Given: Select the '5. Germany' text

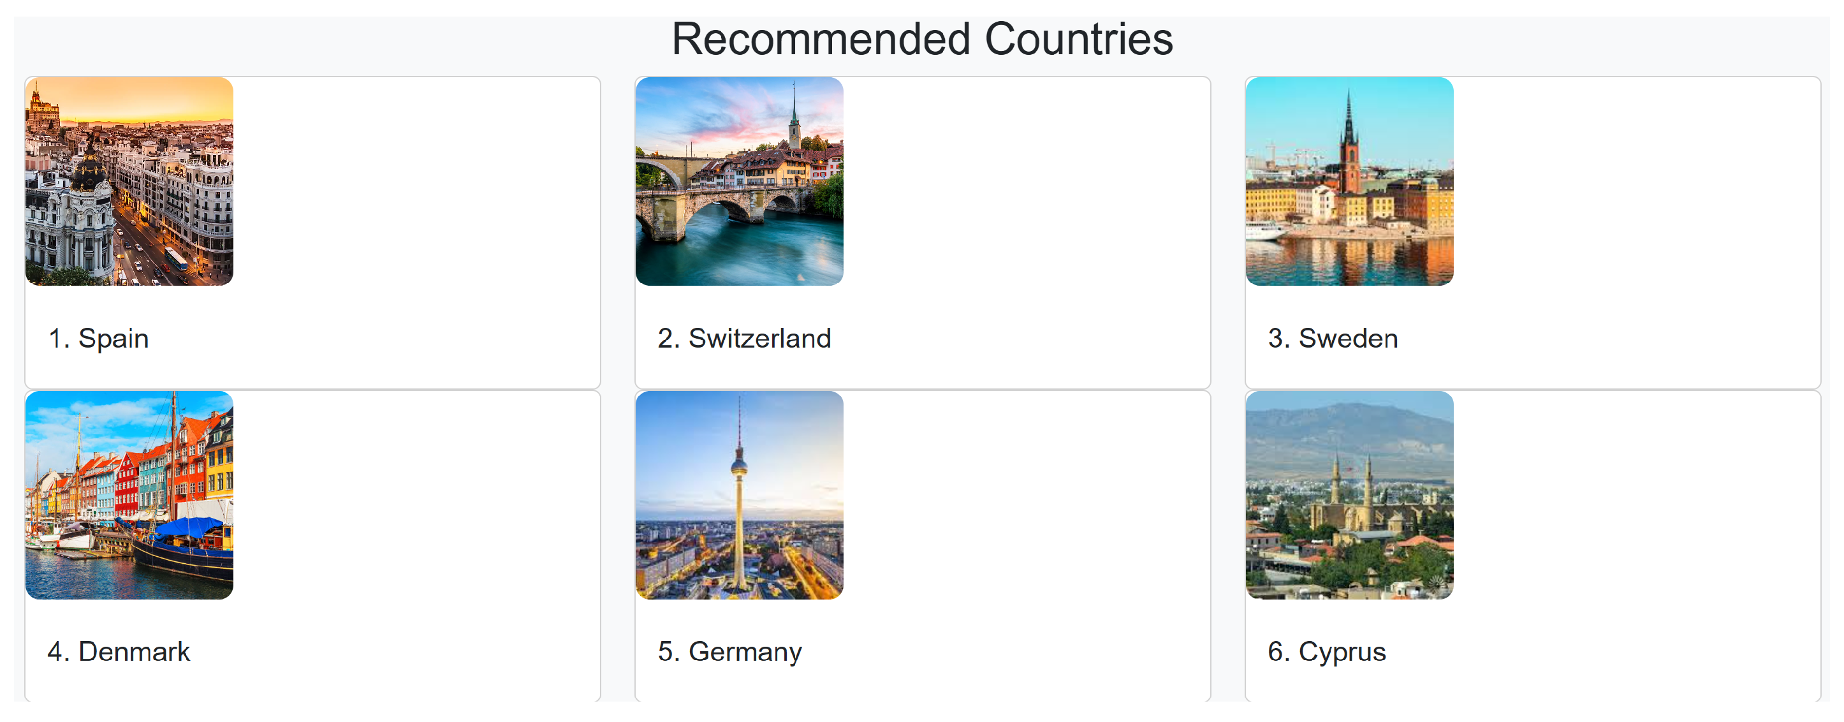Looking at the screenshot, I should coord(729,652).
